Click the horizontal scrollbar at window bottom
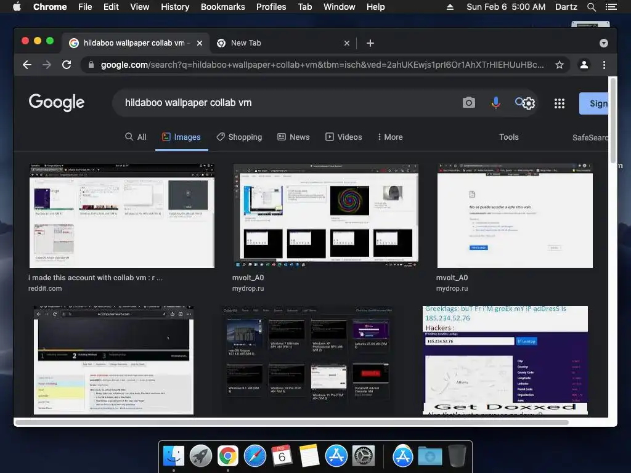Viewport: 631px width, 473px height. [291, 422]
